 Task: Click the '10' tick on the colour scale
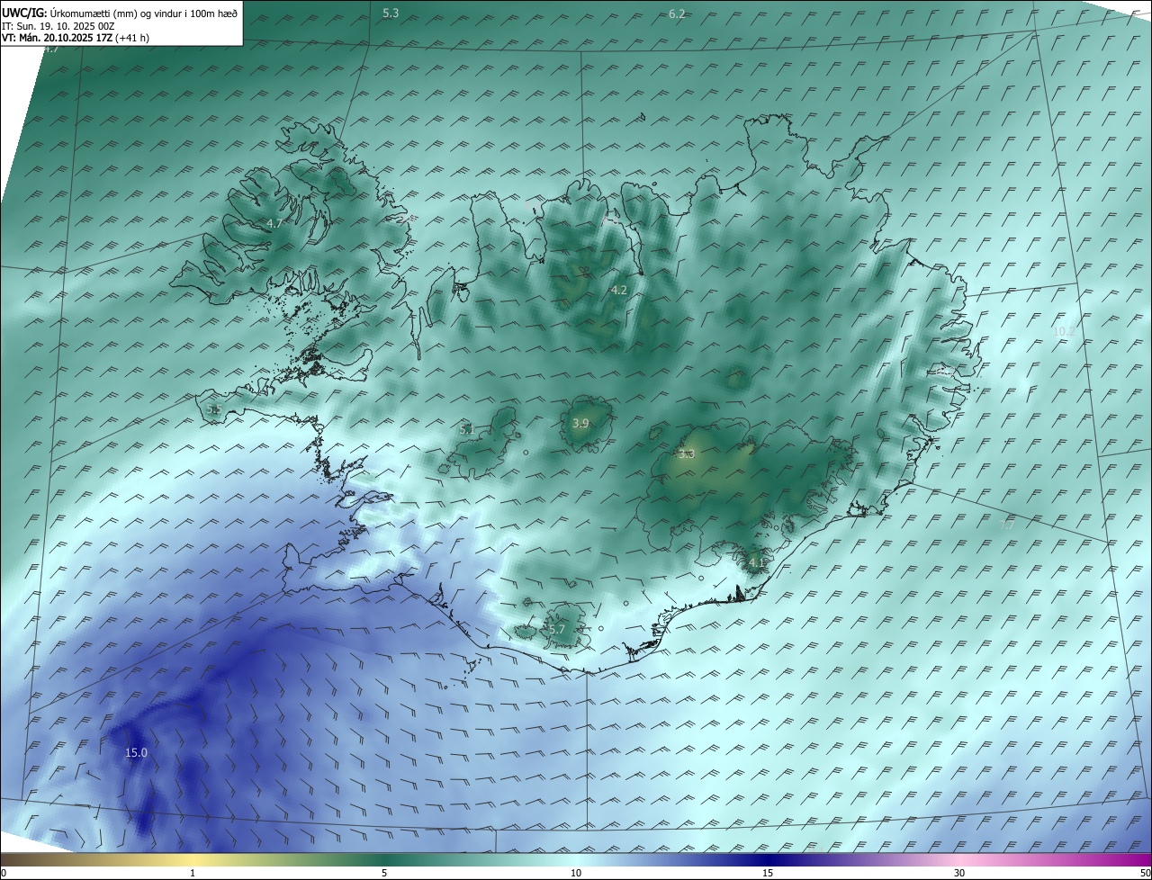click(576, 873)
